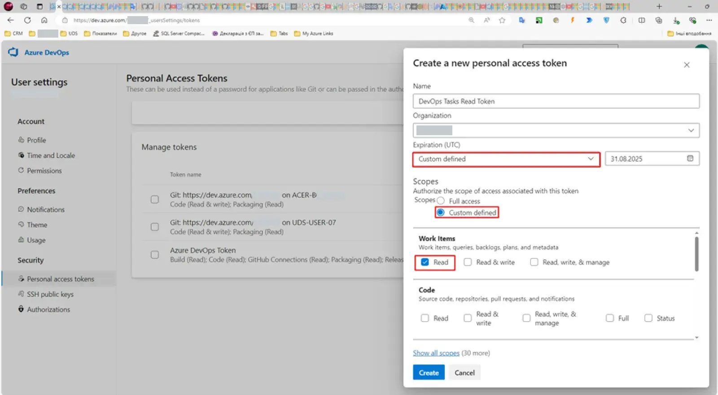
Task: Select the ACER-B Git token checkbox
Action: tap(155, 199)
